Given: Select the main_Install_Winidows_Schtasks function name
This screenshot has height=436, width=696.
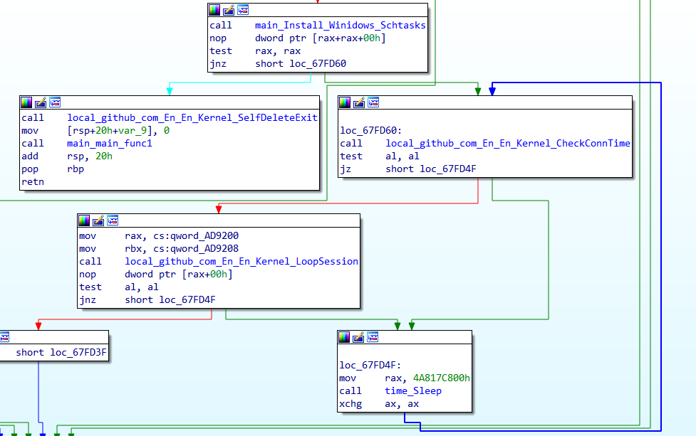Looking at the screenshot, I should pyautogui.click(x=340, y=26).
